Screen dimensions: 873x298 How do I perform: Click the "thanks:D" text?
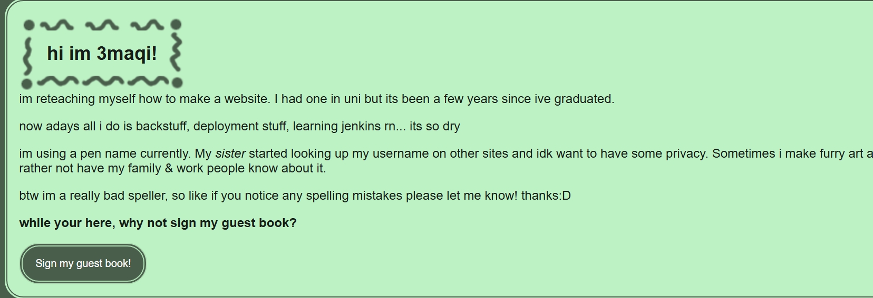tap(546, 196)
